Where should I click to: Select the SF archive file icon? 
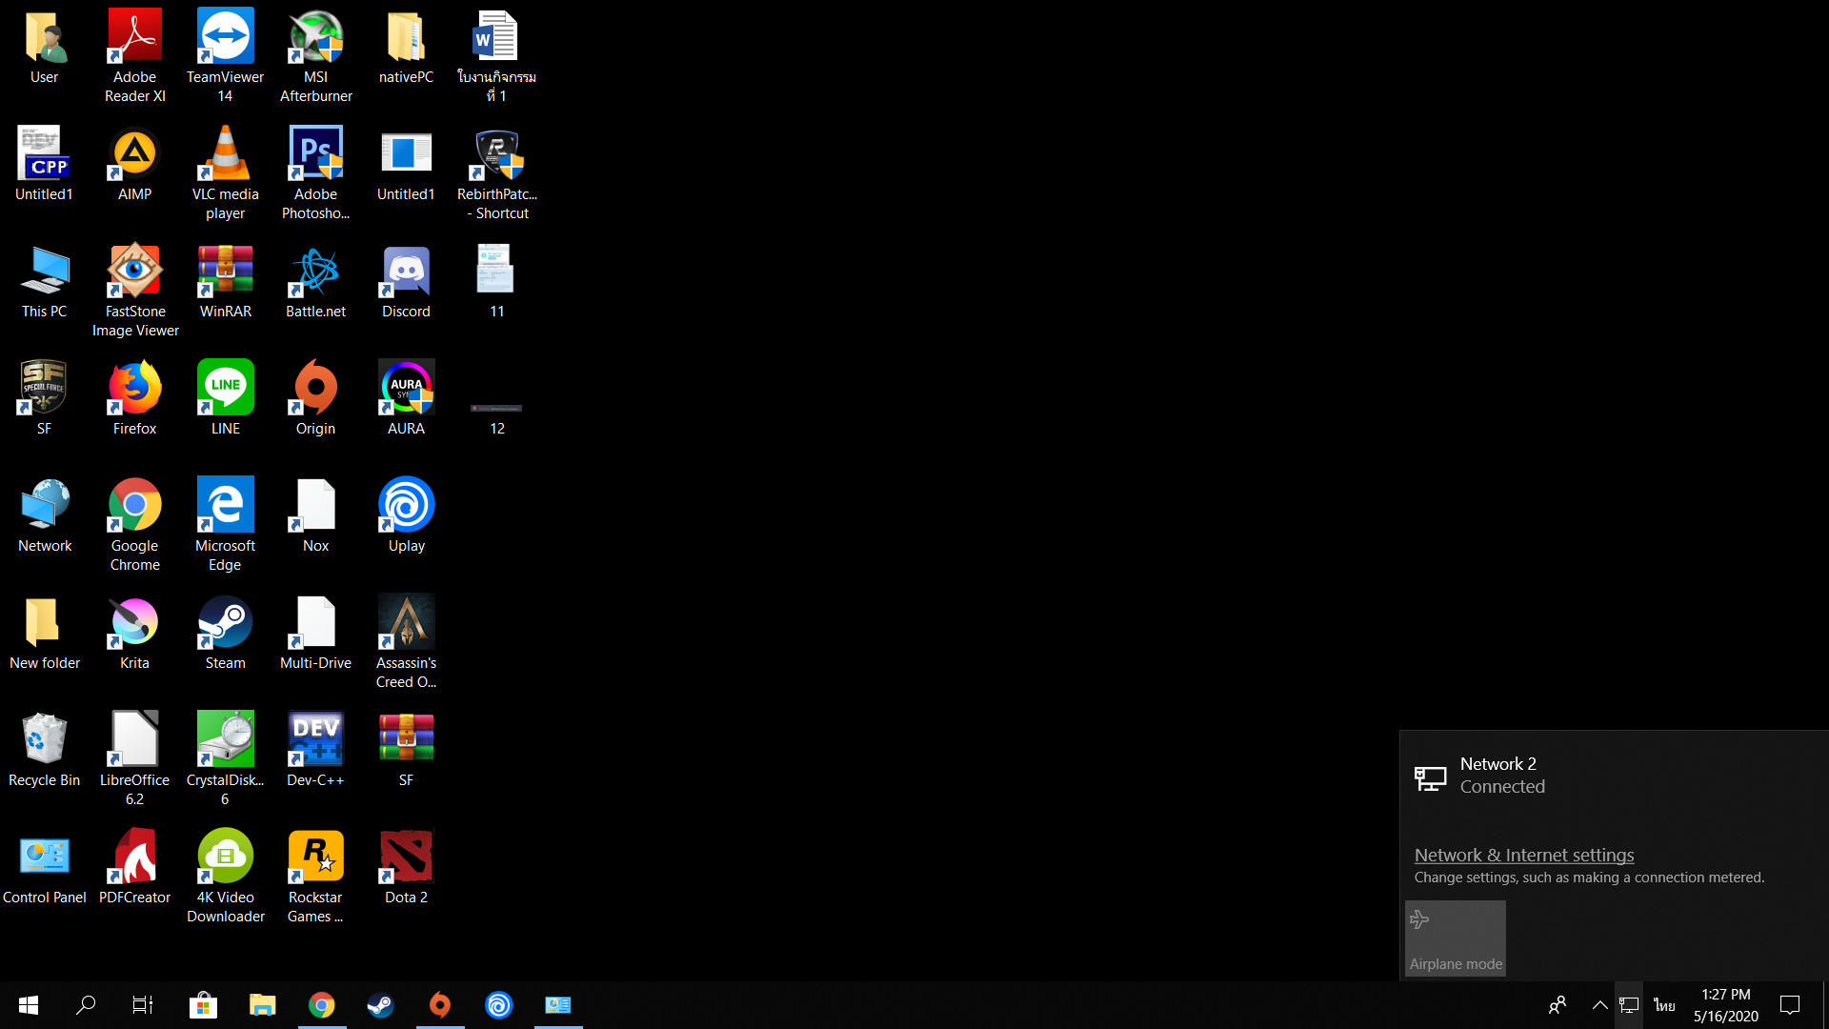(406, 751)
